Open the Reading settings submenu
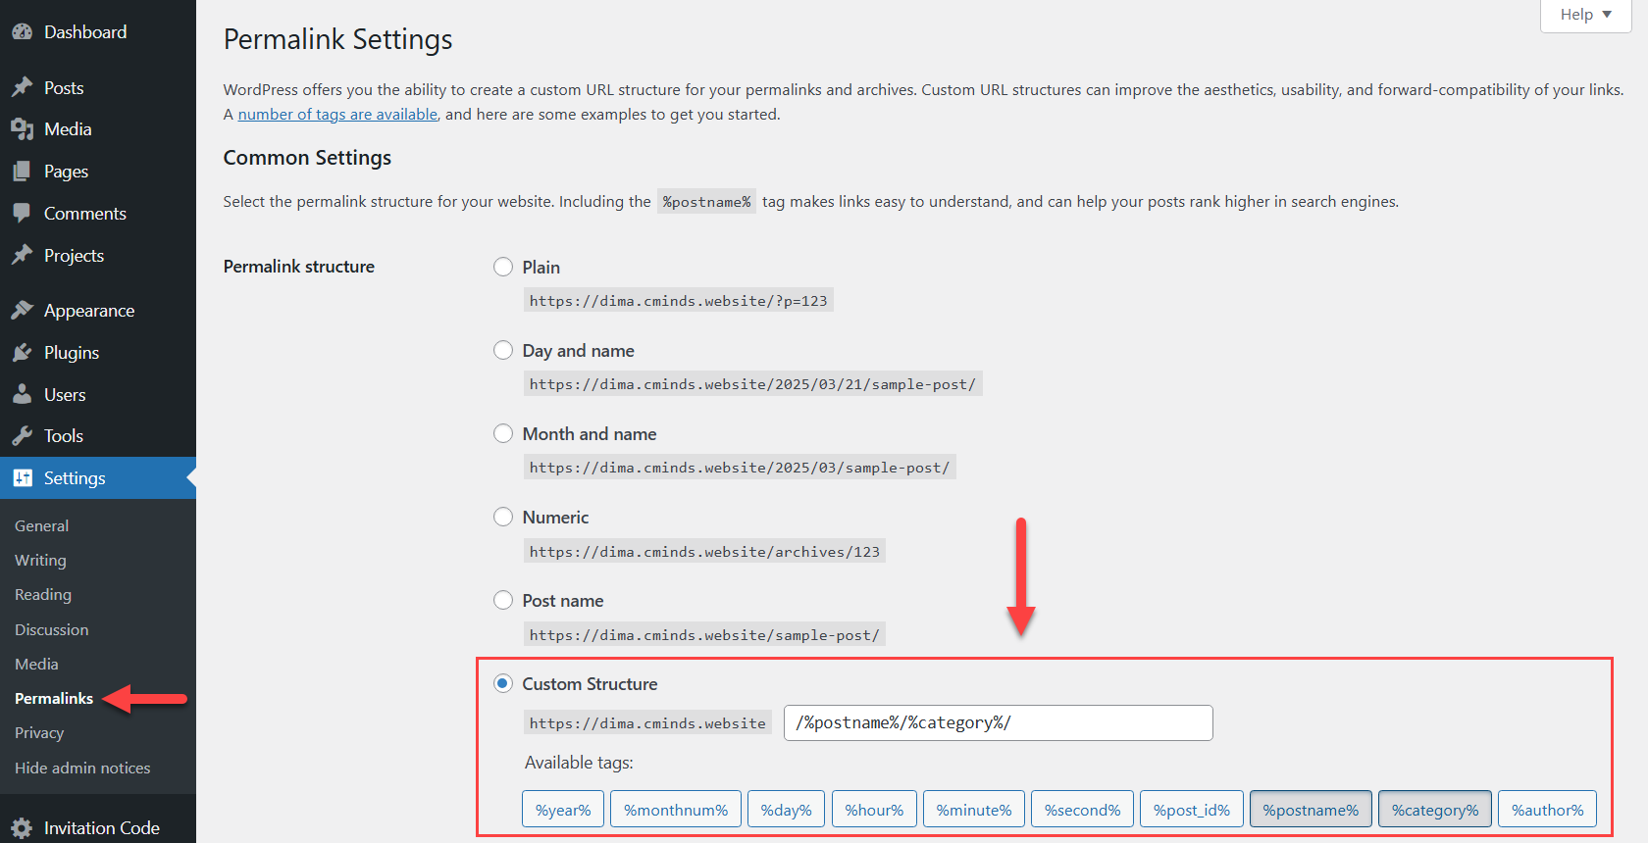The width and height of the screenshot is (1648, 843). click(x=43, y=595)
